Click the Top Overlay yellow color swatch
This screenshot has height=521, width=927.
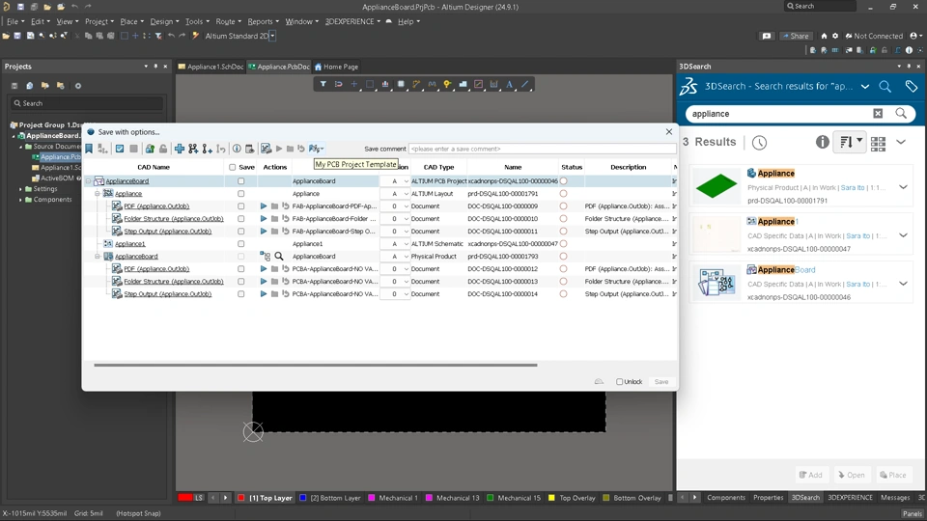click(551, 498)
